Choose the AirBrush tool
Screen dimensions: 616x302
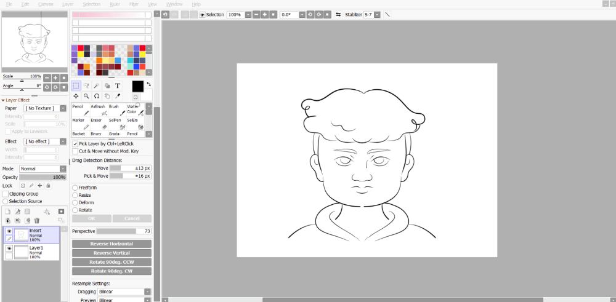click(99, 110)
